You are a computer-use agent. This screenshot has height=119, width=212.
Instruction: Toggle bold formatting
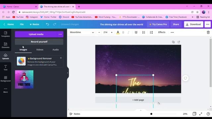click(x=123, y=32)
